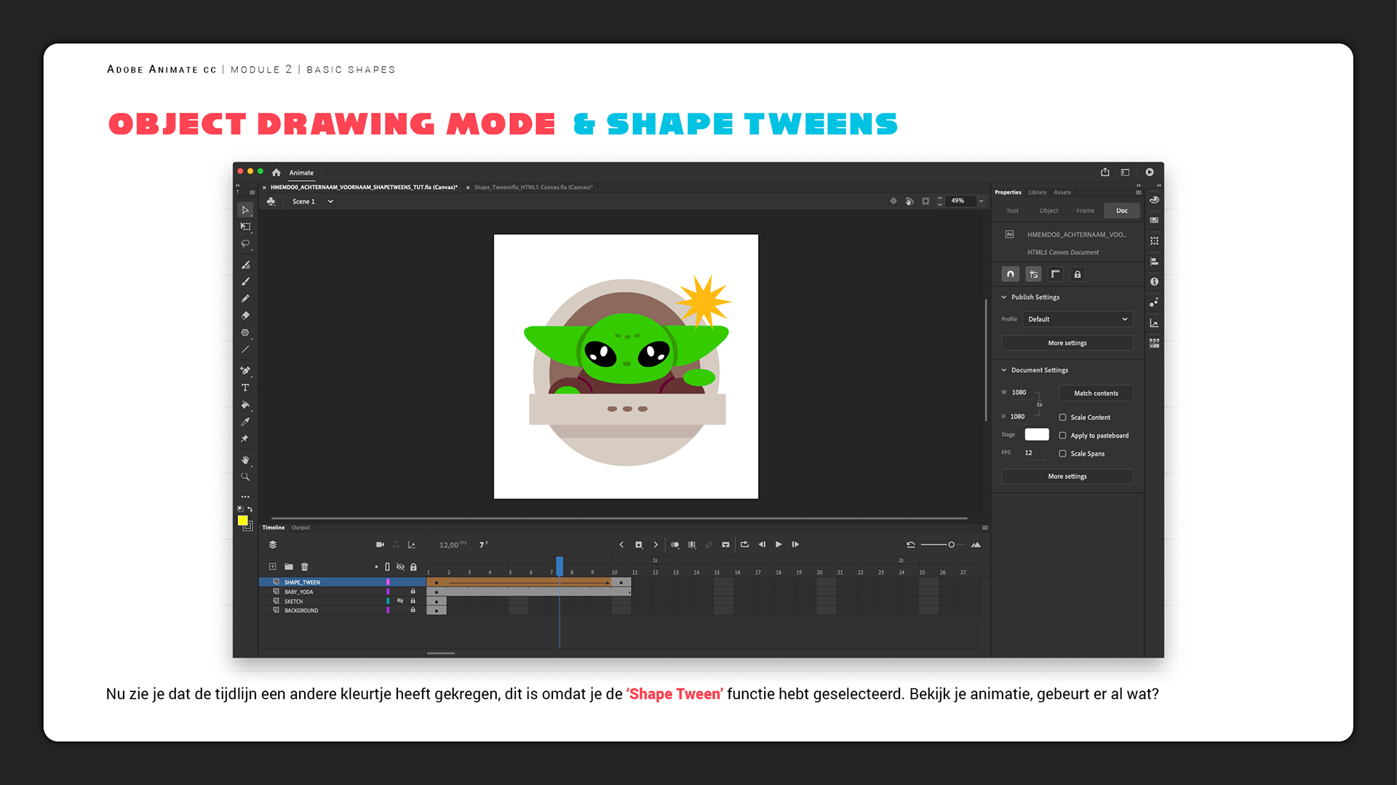
Task: Click the new folder icon in timeline
Action: (x=289, y=566)
